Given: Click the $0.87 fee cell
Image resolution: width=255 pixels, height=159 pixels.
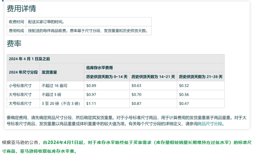Looking at the screenshot, I should (153, 103).
